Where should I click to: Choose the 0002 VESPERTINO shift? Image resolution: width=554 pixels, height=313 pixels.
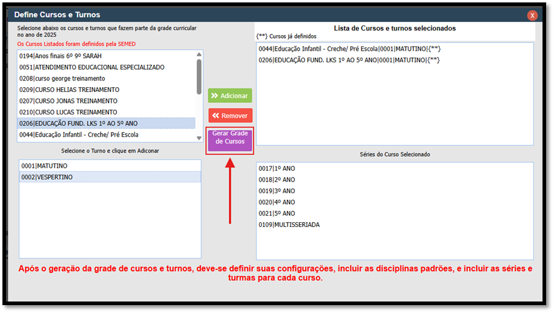[47, 177]
